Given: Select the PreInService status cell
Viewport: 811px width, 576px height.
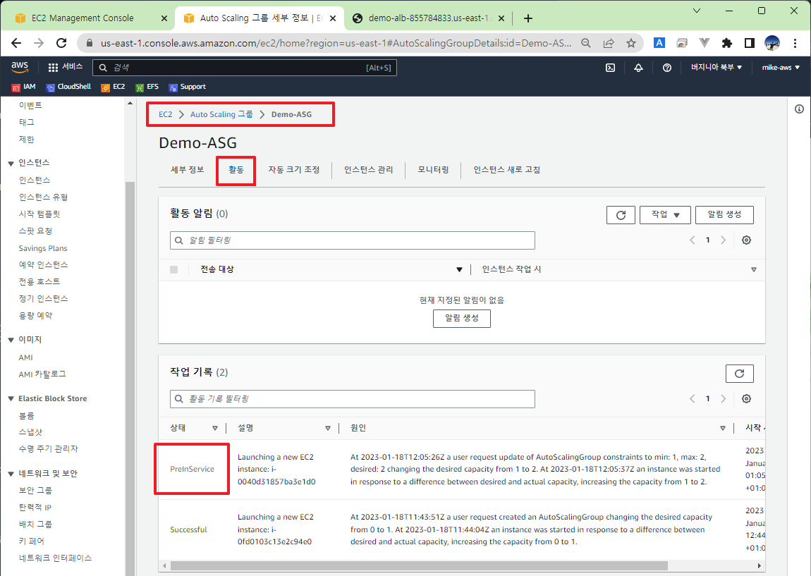Looking at the screenshot, I should tap(192, 469).
